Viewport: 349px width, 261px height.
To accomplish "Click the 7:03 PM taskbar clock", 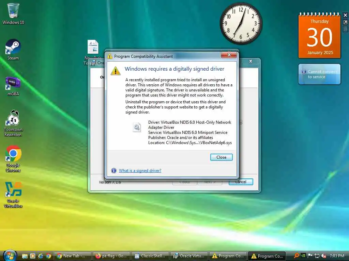I will 337,256.
